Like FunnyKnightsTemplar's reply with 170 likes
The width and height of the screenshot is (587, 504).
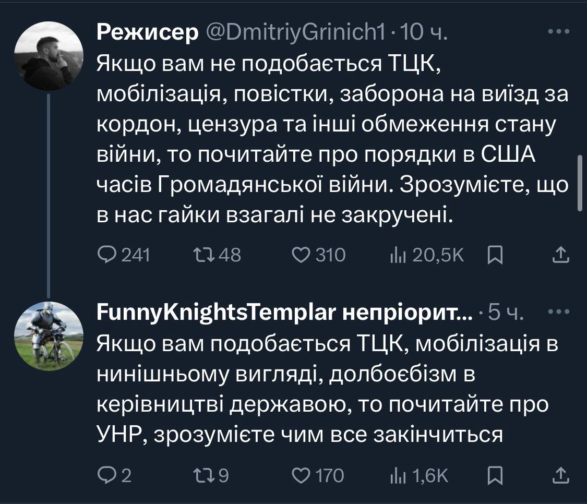(x=301, y=475)
